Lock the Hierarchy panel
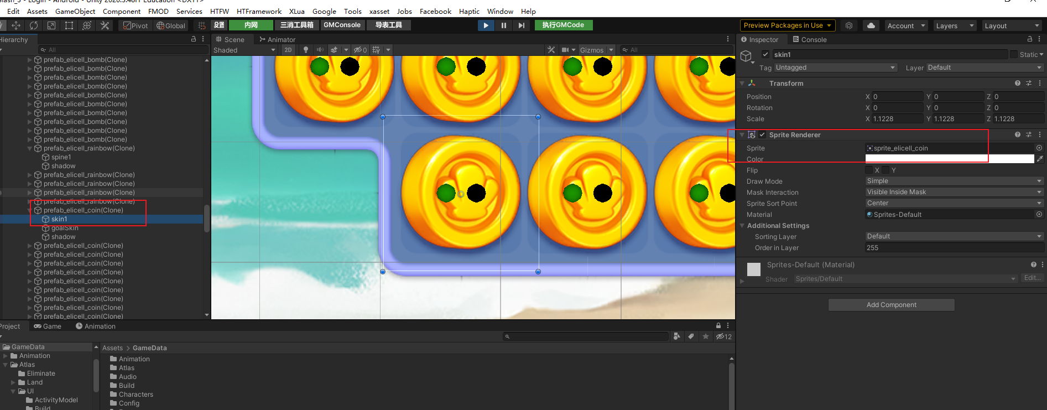Image resolution: width=1047 pixels, height=410 pixels. tap(194, 39)
